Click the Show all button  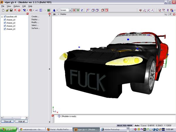[x=7, y=121]
